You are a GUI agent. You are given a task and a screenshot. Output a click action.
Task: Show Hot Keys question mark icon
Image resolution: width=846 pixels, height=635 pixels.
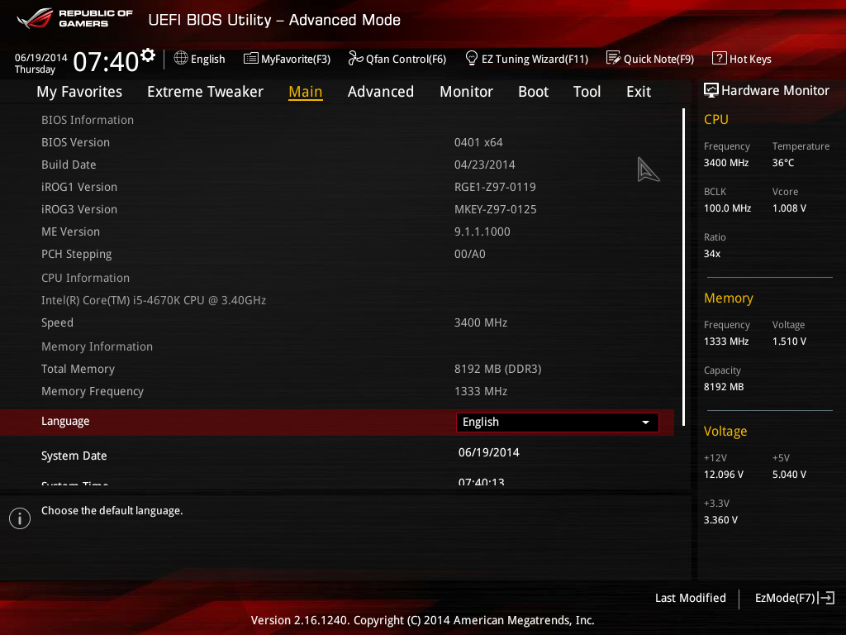coord(720,58)
